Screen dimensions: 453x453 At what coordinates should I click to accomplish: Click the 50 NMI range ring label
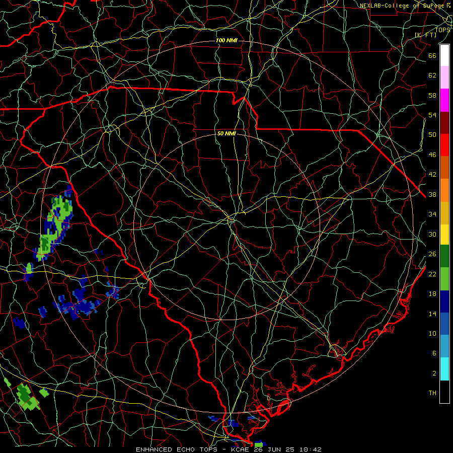point(226,133)
